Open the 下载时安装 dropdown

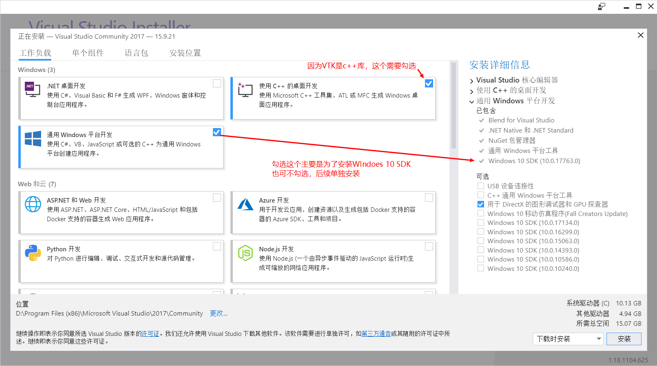pyautogui.click(x=568, y=339)
